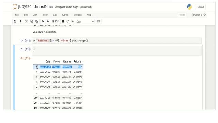Click the Logout button
Image resolution: width=218 pixels, height=123 pixels.
pyautogui.click(x=201, y=7)
